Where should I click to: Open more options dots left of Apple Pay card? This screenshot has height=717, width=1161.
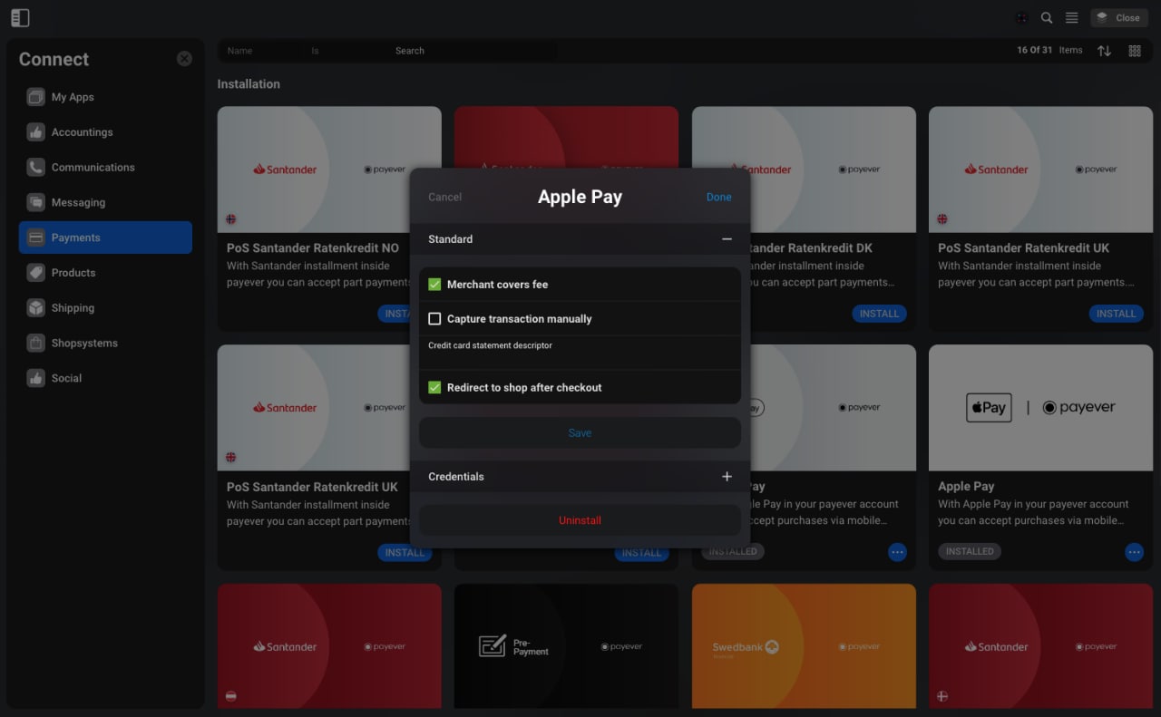click(x=897, y=551)
